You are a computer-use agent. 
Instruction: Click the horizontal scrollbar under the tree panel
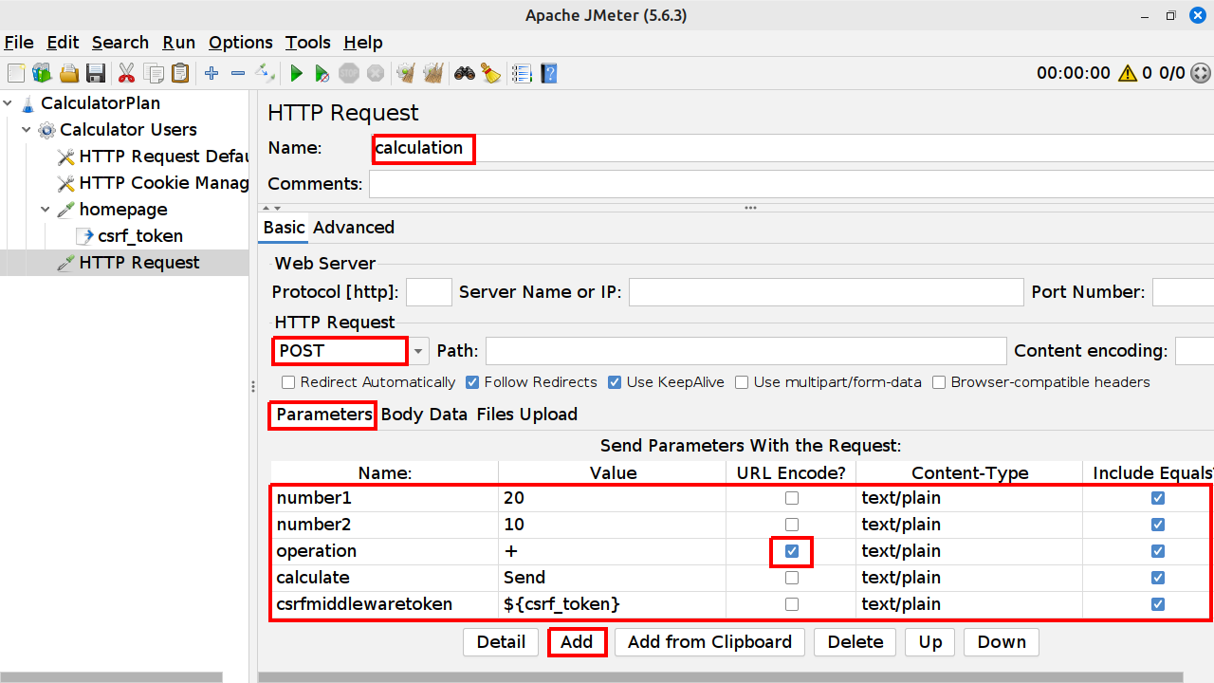tap(111, 677)
